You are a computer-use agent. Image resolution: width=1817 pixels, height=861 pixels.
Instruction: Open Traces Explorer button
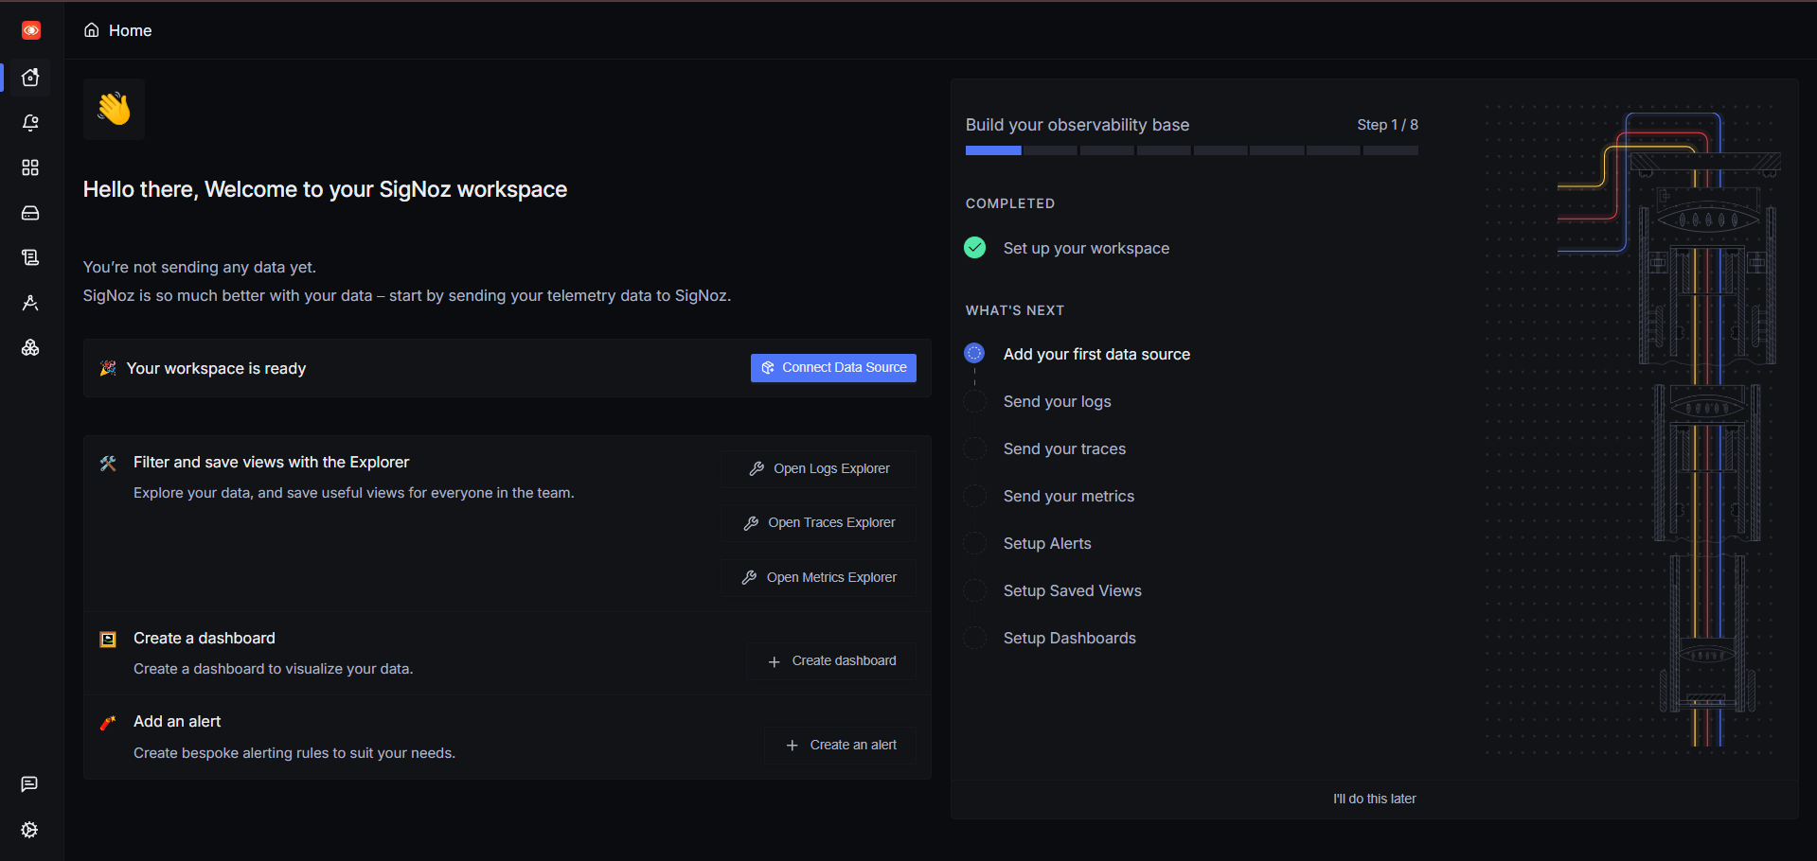pyautogui.click(x=819, y=523)
